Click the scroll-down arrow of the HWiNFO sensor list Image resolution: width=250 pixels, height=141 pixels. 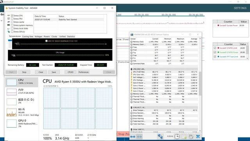pyautogui.click(x=200, y=131)
